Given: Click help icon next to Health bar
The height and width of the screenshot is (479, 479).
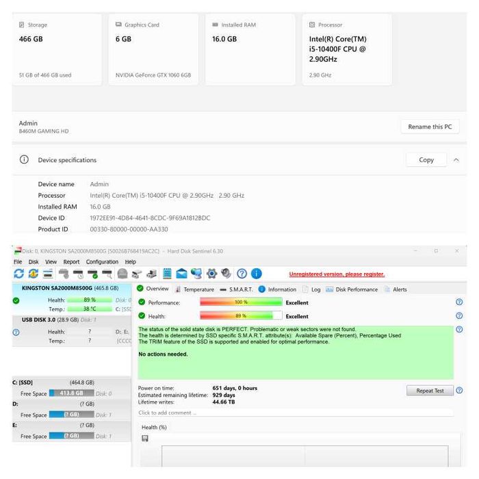Looking at the screenshot, I should pos(459,315).
